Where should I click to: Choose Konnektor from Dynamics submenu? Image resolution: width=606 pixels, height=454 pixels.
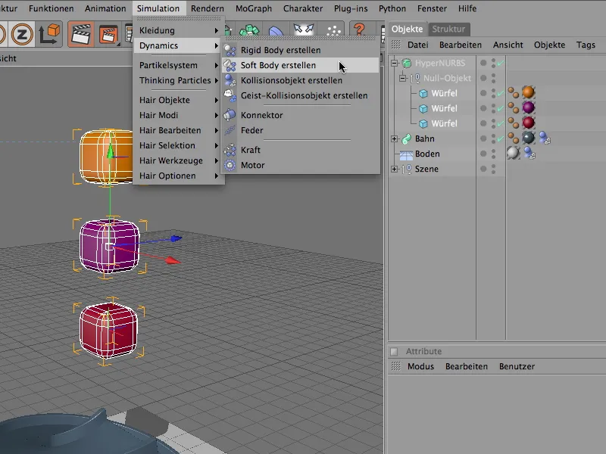pos(300,115)
